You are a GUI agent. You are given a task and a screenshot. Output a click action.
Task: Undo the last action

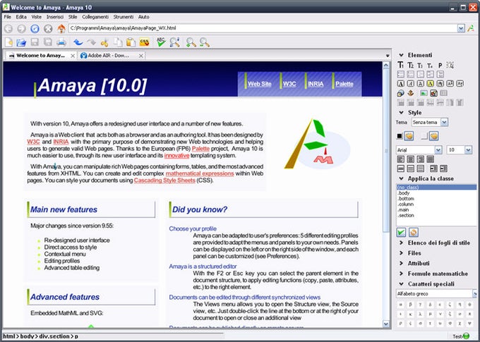(x=78, y=42)
